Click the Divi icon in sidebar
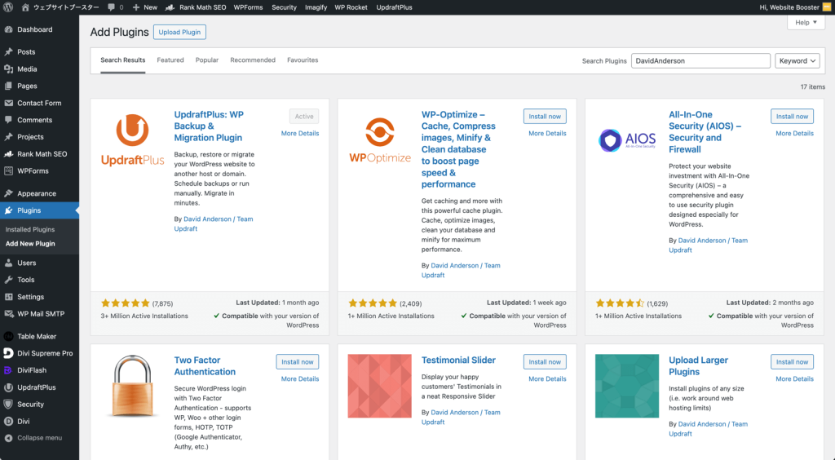Viewport: 835px width, 460px height. (x=8, y=422)
